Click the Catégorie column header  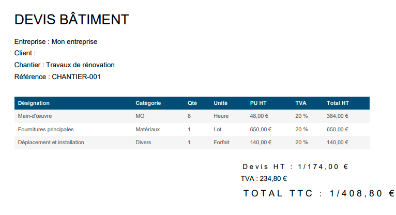[148, 103]
